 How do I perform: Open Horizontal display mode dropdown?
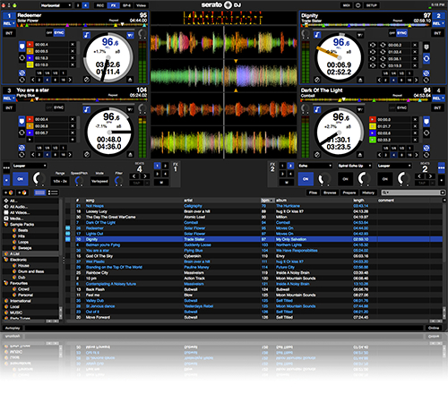point(56,5)
